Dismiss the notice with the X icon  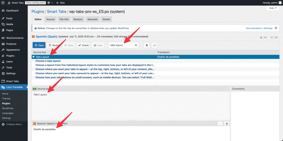click(276, 28)
